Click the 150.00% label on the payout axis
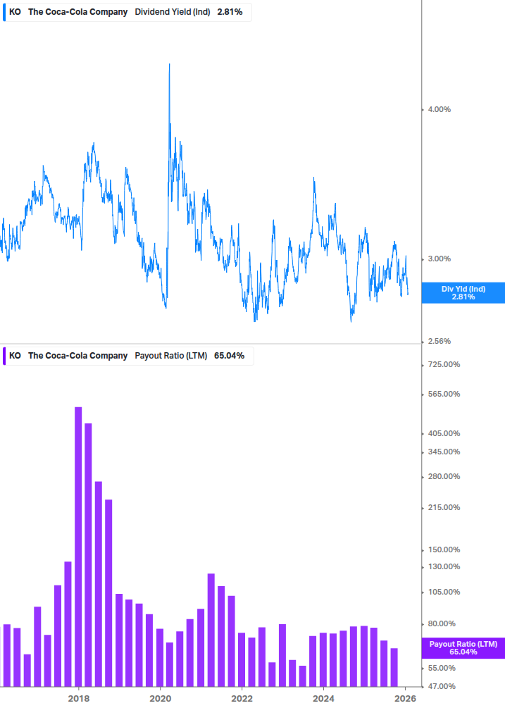 pos(444,549)
